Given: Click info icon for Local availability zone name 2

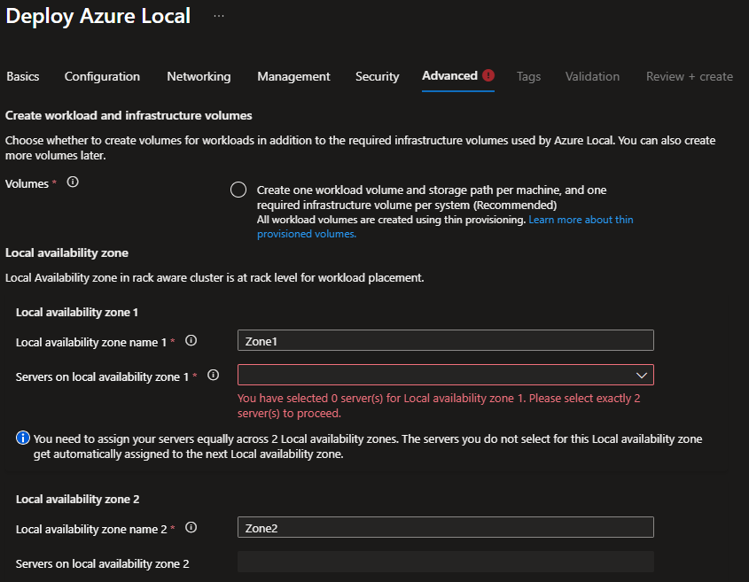Looking at the screenshot, I should point(191,528).
